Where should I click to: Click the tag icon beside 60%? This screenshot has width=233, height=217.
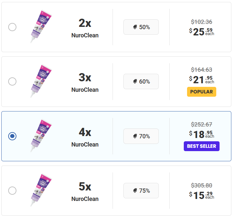pos(135,82)
